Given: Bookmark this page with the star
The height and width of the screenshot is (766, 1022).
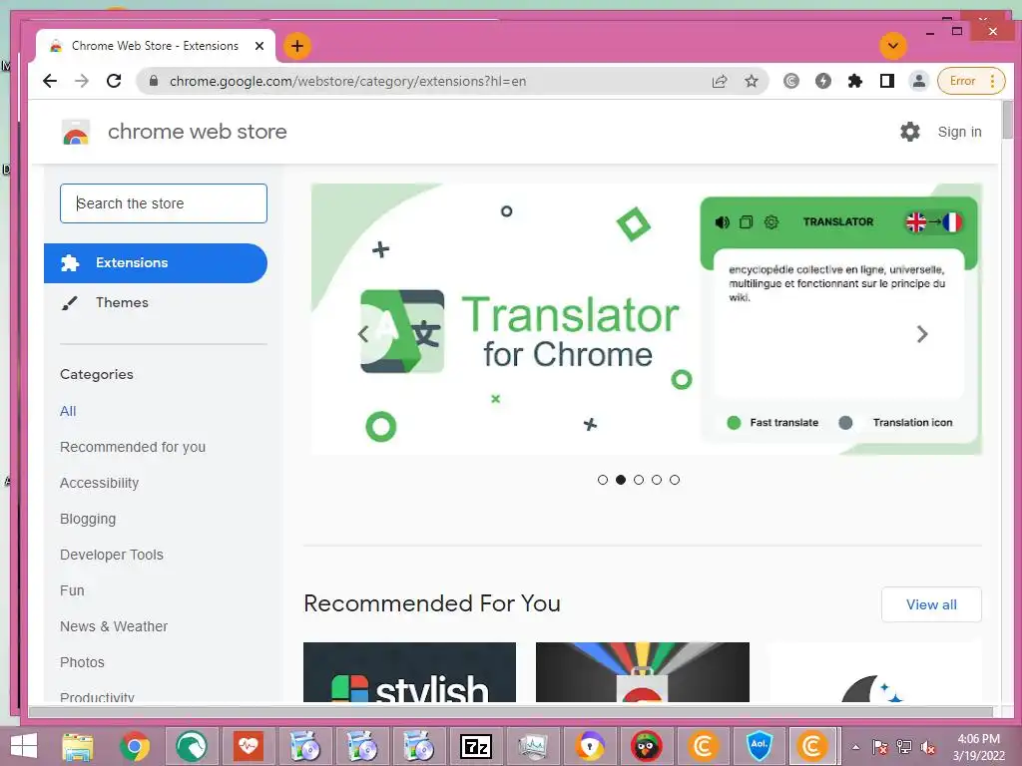Looking at the screenshot, I should click(752, 81).
